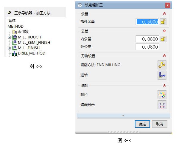Select MILL_ROUGH in the tree

tap(29, 37)
